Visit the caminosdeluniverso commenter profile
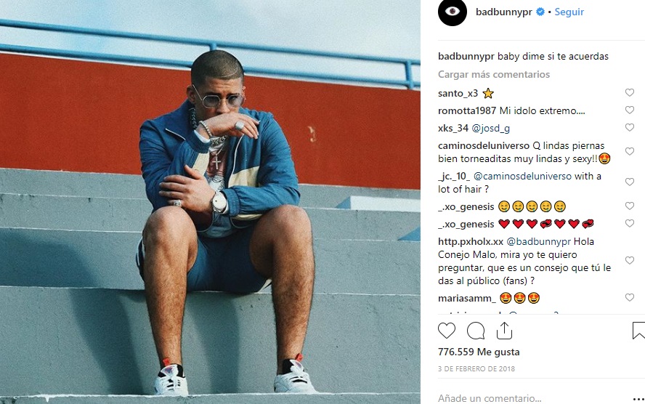 pos(484,146)
